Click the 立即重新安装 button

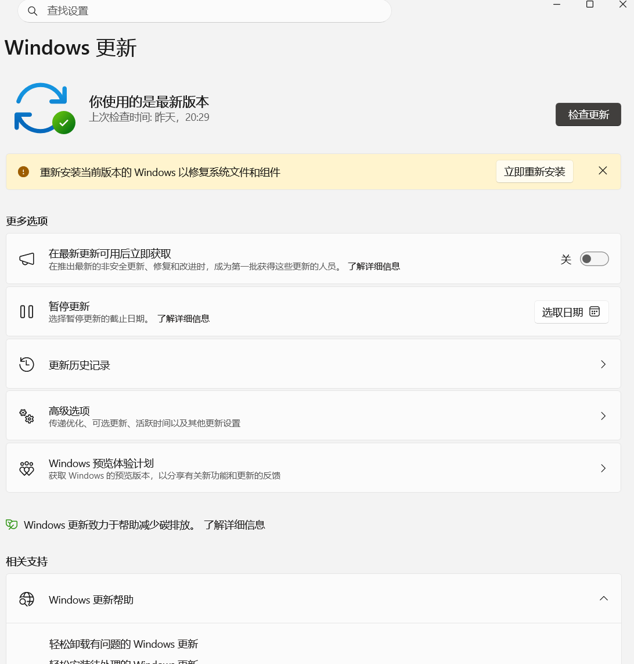pos(535,171)
